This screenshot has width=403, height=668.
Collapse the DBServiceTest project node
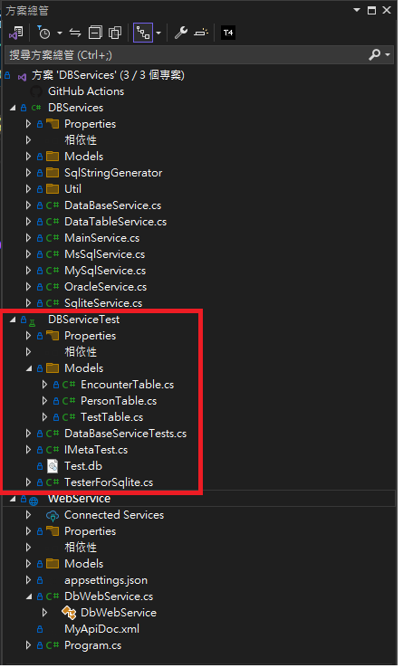click(x=13, y=320)
